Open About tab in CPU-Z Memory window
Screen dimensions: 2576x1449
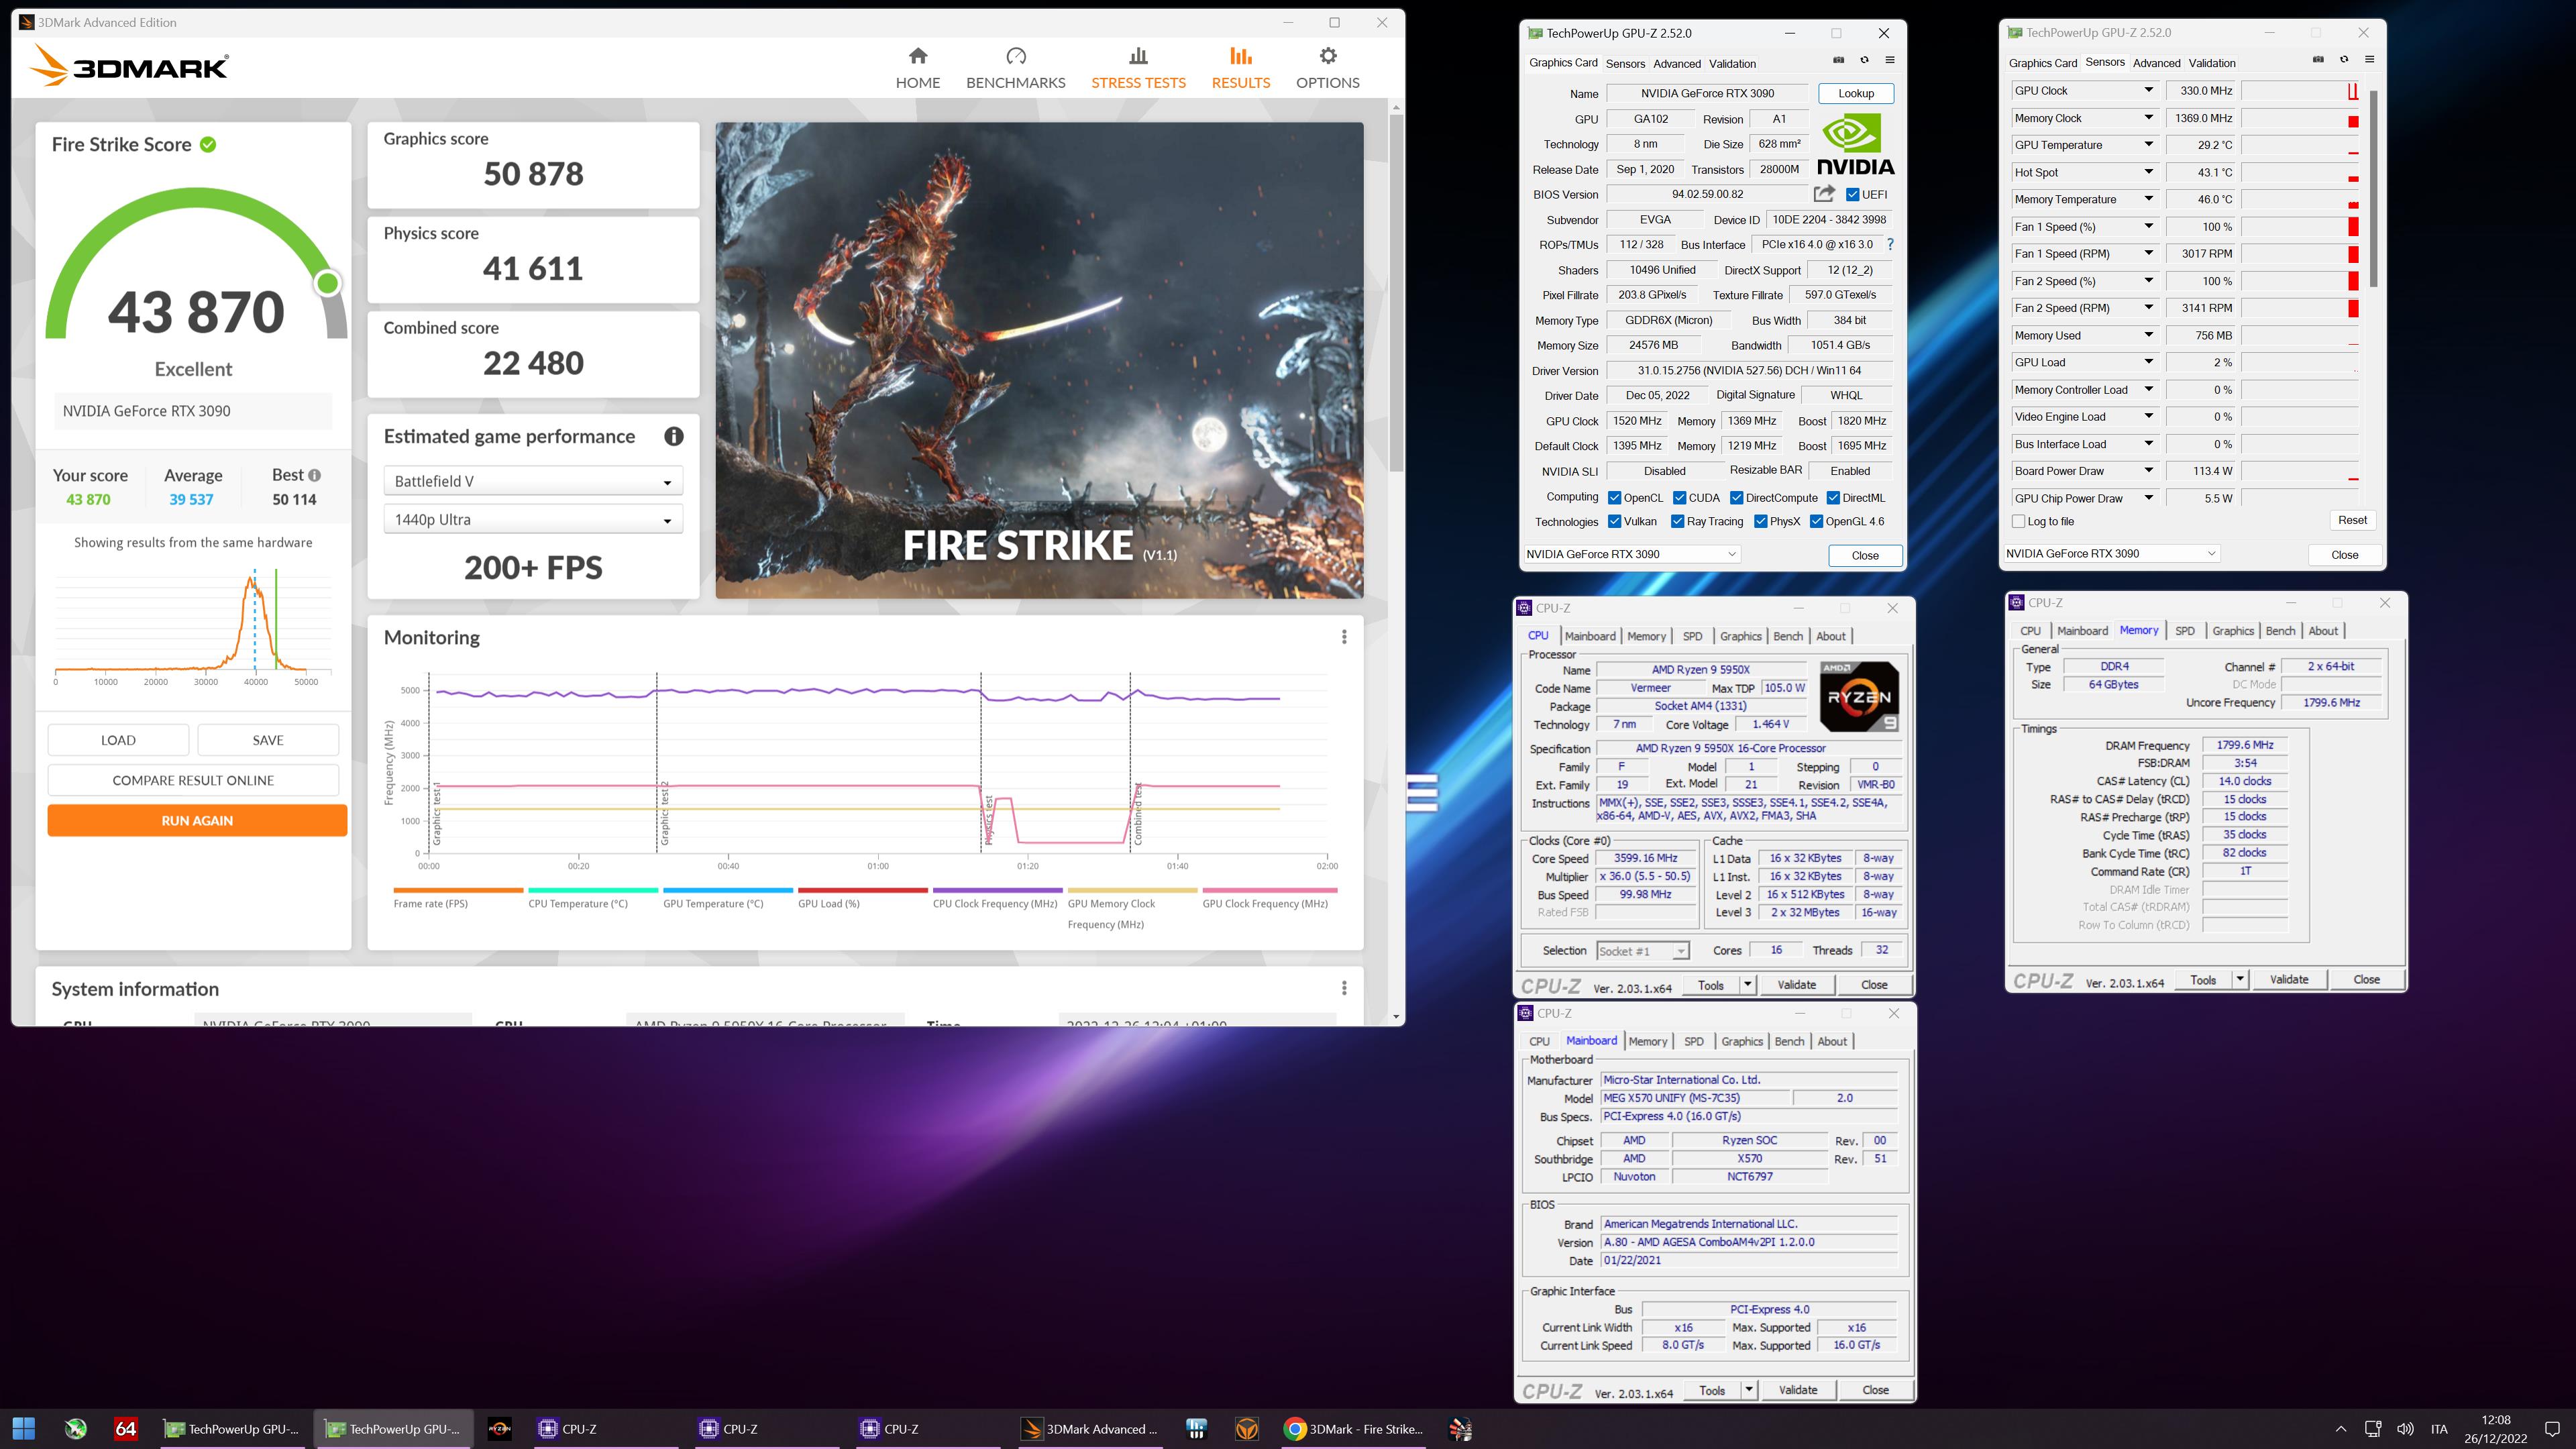pos(2323,631)
